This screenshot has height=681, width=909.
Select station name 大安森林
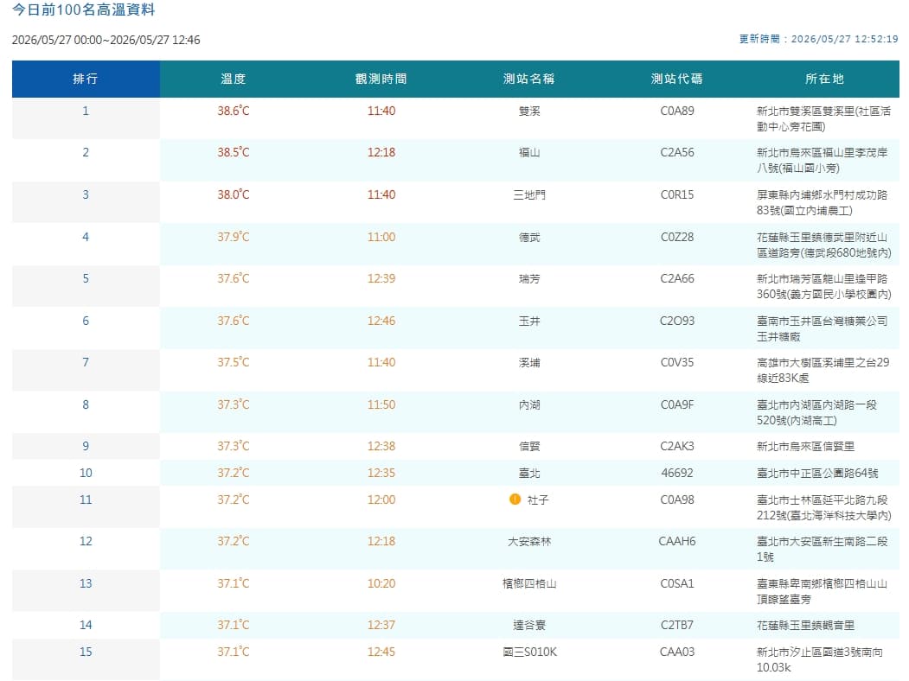(529, 542)
